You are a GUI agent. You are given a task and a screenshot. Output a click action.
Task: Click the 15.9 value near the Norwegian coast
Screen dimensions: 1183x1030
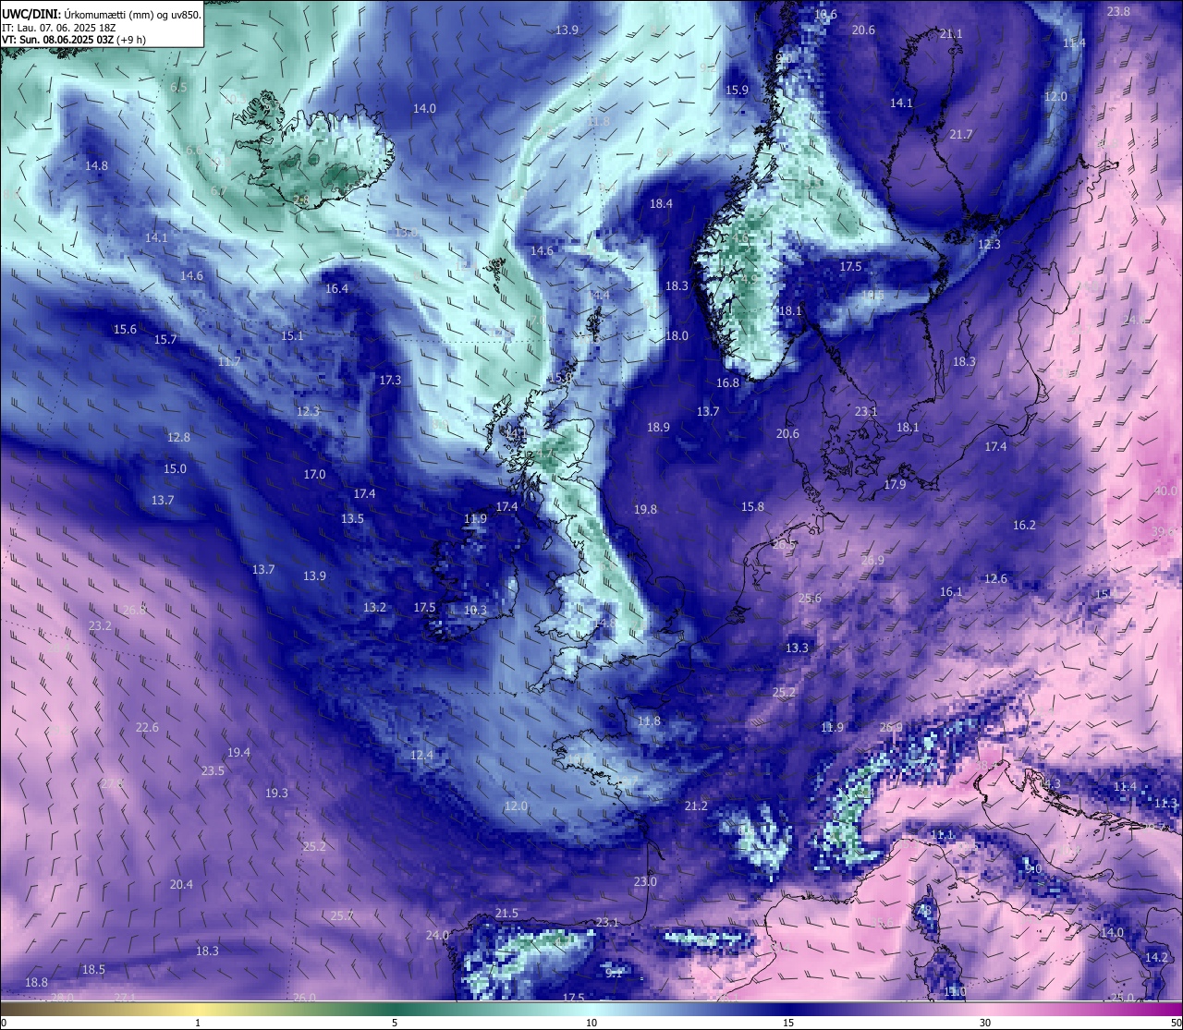coord(737,91)
